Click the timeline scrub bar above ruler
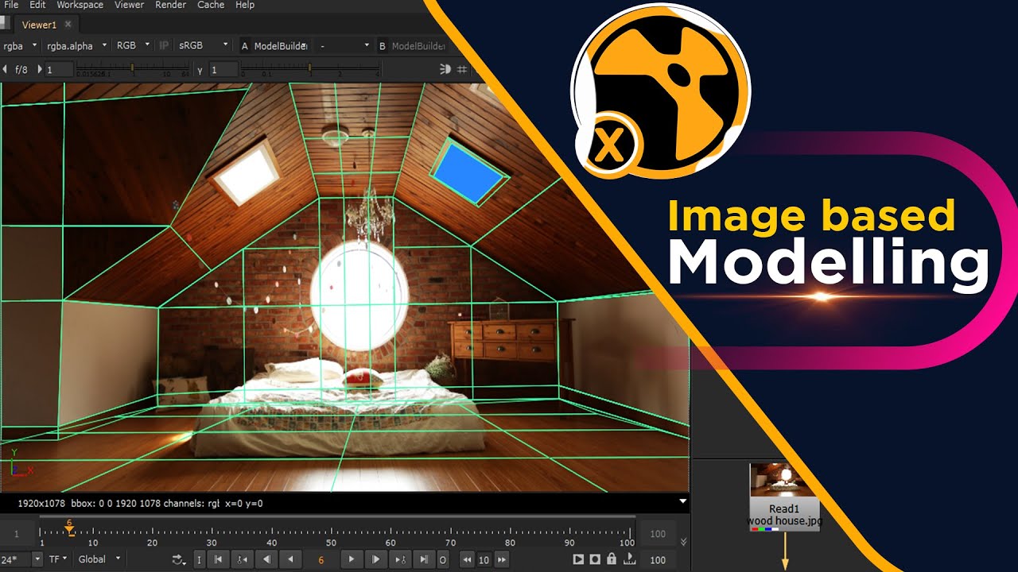 [x=338, y=517]
